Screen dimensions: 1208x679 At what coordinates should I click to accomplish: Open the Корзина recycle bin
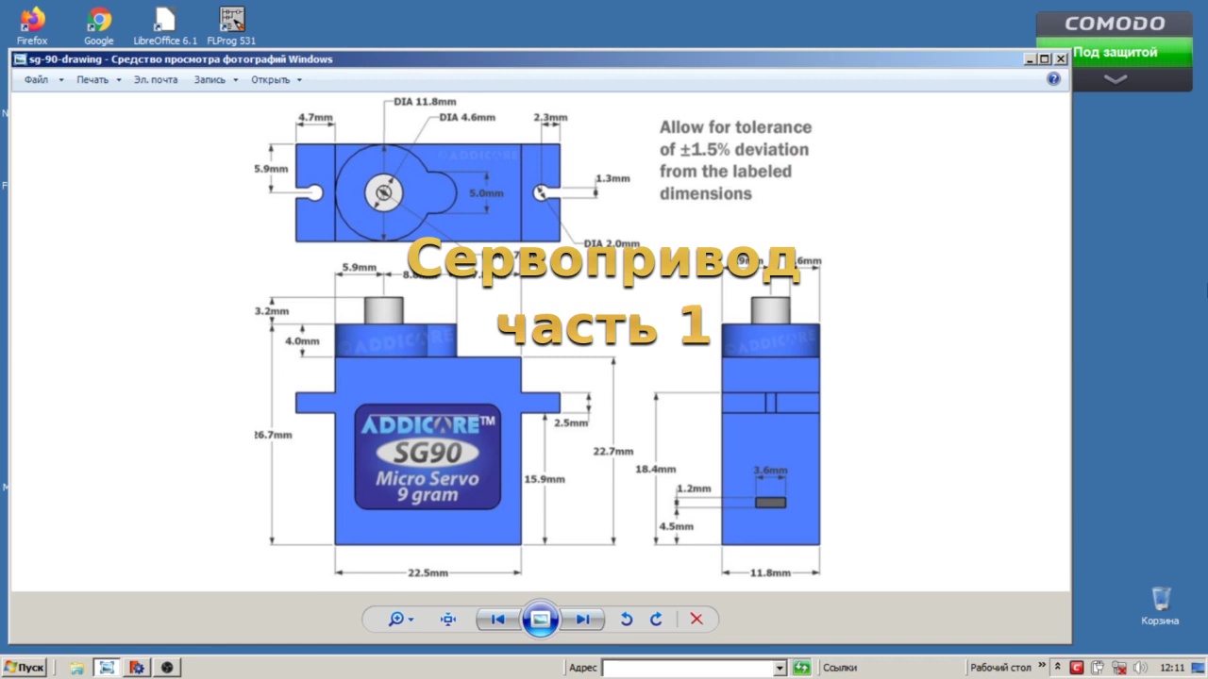[x=1160, y=605]
